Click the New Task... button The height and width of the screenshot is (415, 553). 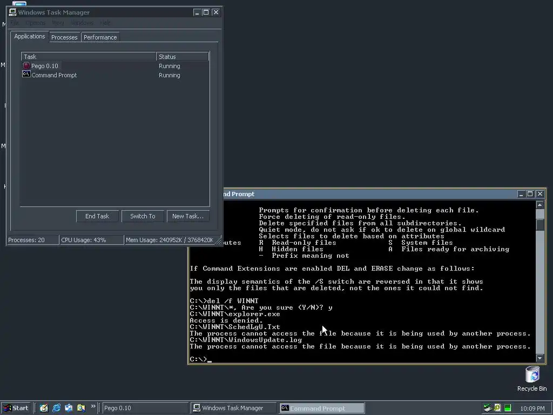[188, 216]
